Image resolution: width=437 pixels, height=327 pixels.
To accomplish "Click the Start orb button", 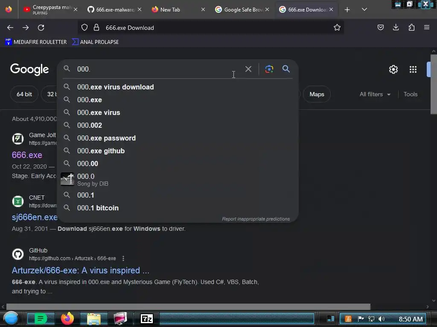I will [x=11, y=318].
